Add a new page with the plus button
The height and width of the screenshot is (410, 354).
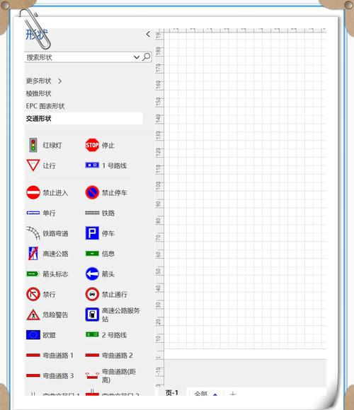[233, 393]
